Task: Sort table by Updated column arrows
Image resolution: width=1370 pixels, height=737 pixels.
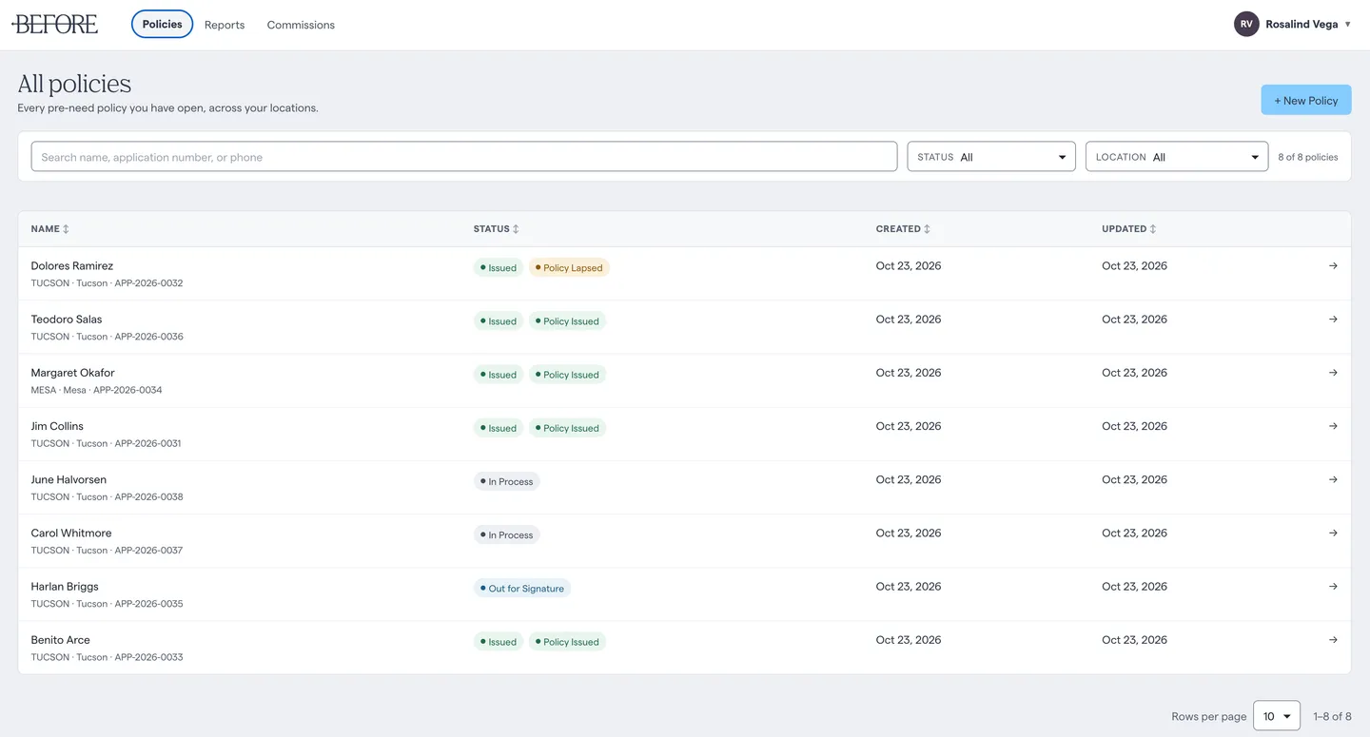Action: (1153, 229)
